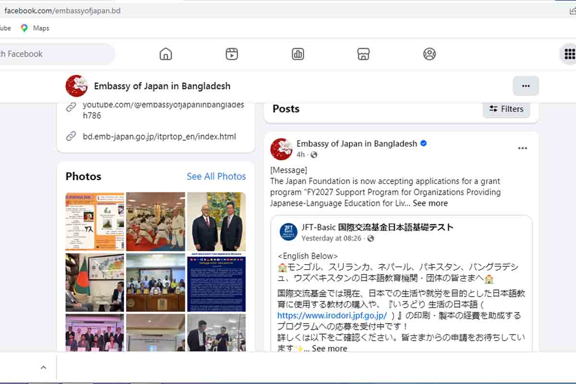Open the orange festival flyer photo

coord(95,221)
